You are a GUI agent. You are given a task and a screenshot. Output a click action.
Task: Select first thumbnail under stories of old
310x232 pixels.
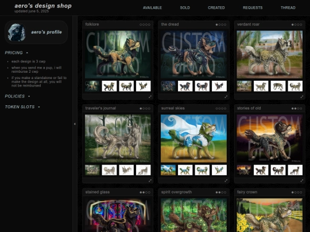244,170
